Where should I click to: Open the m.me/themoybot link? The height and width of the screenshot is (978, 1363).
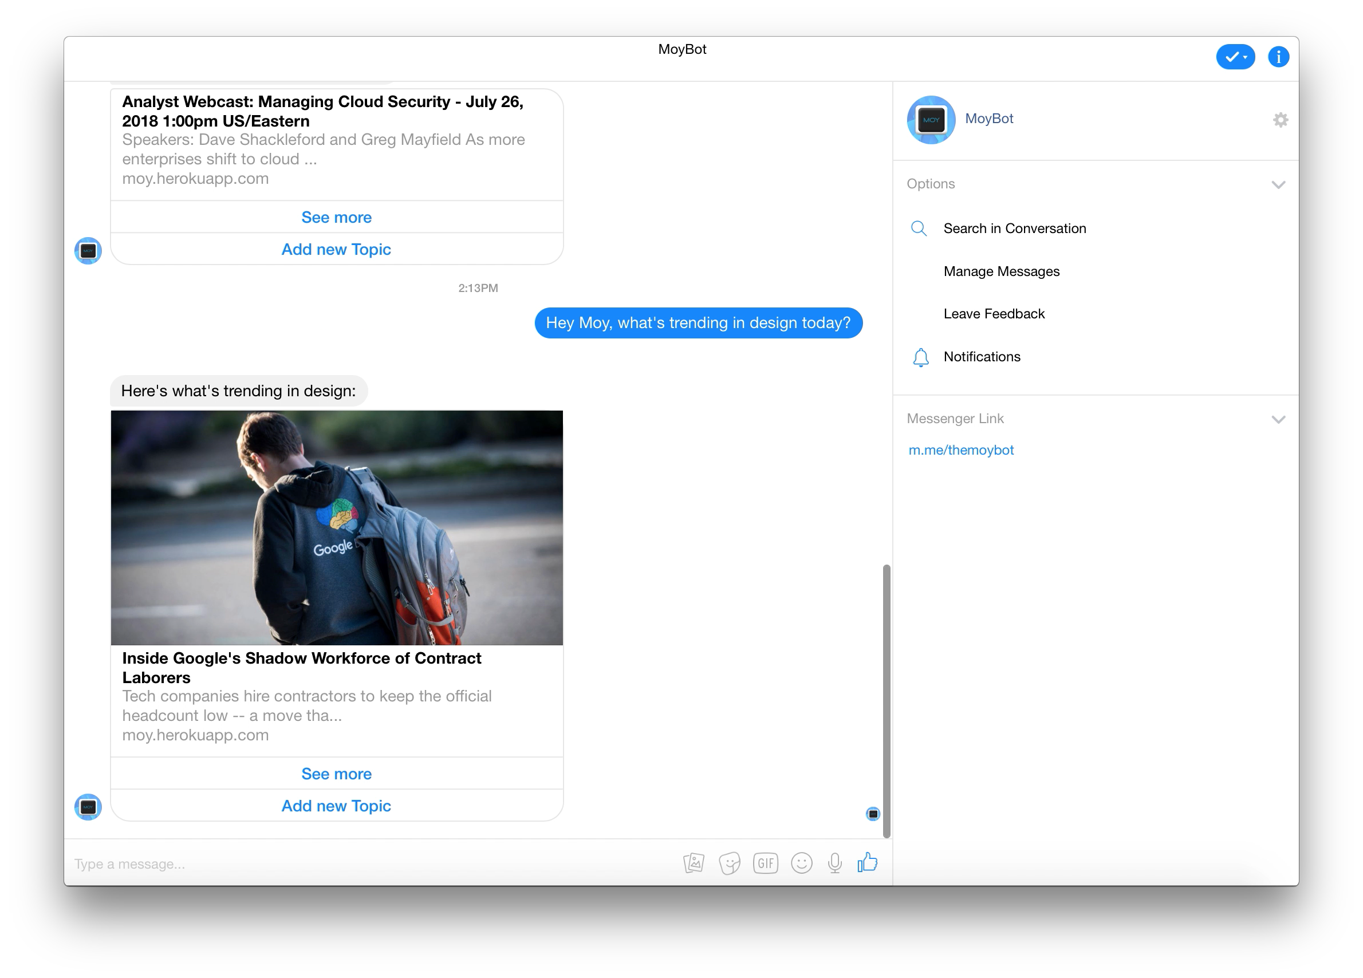point(960,450)
